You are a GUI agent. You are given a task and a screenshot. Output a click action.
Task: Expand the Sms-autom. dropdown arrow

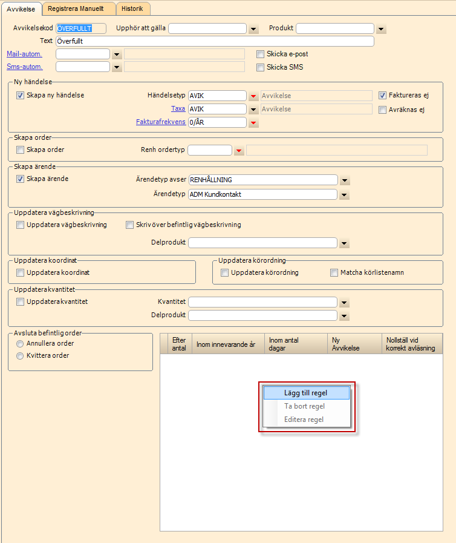[x=117, y=67]
